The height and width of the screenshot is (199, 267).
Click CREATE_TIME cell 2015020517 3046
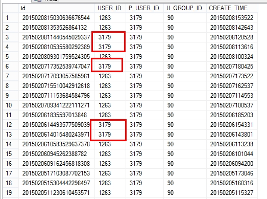click(232, 173)
